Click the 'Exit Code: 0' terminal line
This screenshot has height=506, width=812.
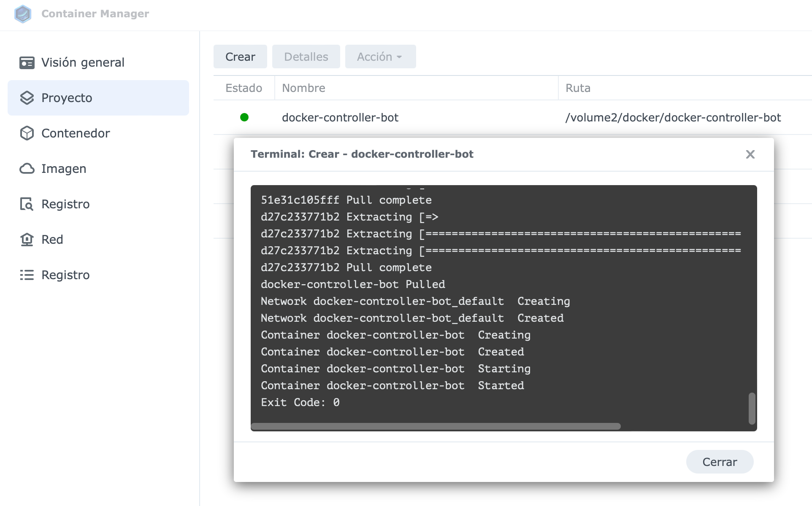(300, 402)
